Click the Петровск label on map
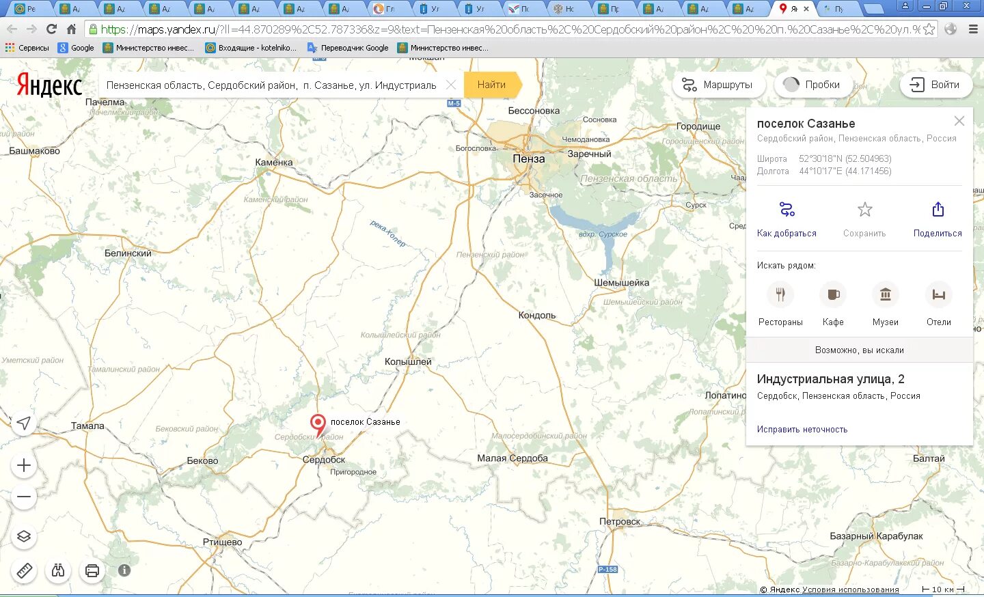This screenshot has height=597, width=984. pyautogui.click(x=620, y=521)
